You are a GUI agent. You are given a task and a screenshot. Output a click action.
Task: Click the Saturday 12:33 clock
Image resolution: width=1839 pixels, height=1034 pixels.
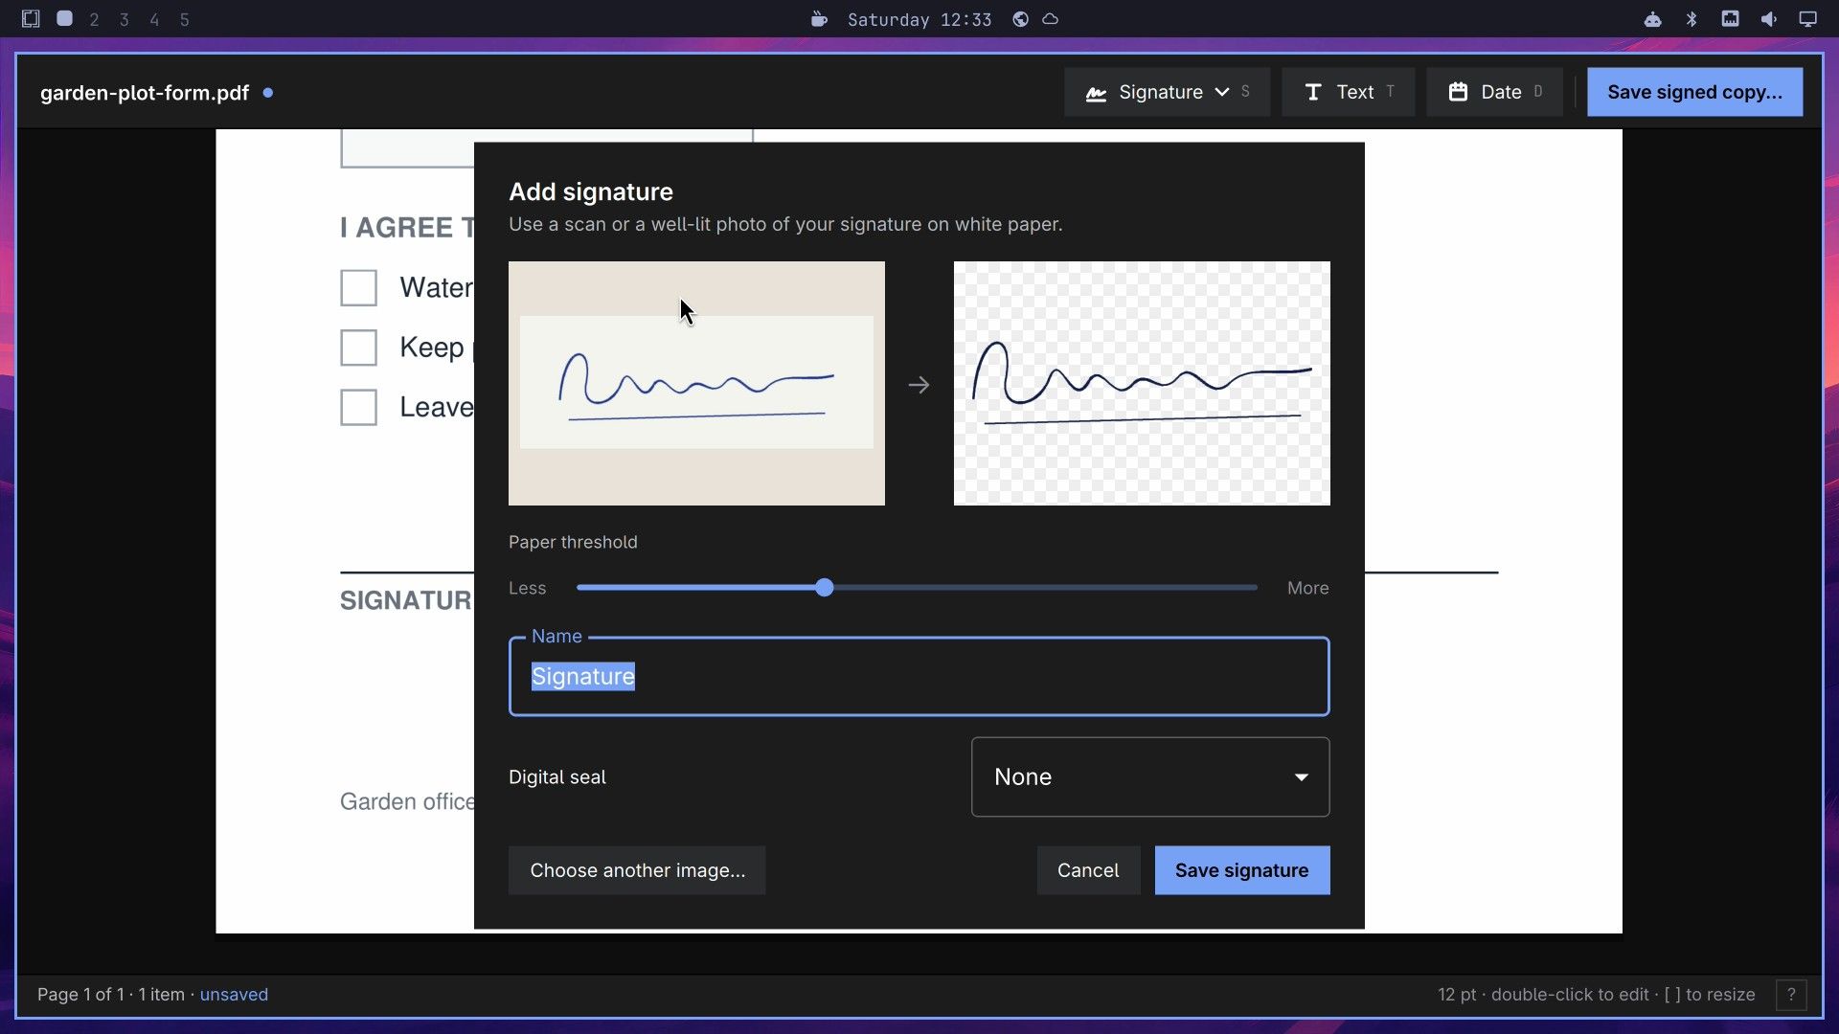pyautogui.click(x=919, y=20)
